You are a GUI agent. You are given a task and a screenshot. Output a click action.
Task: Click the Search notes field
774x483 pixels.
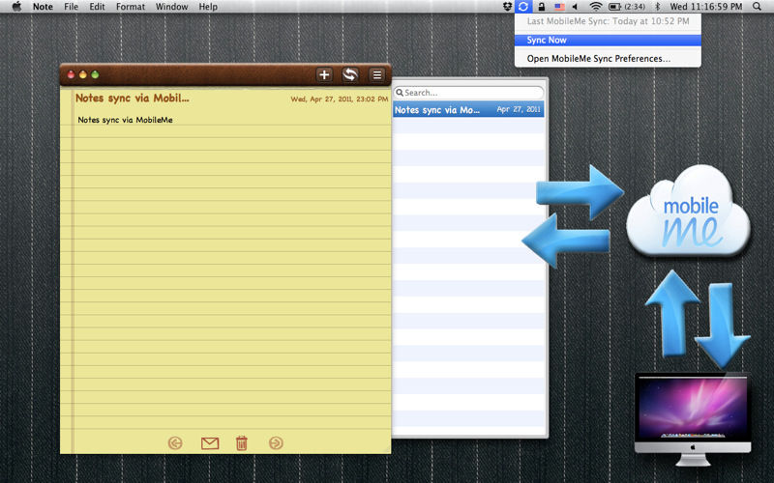tap(468, 93)
